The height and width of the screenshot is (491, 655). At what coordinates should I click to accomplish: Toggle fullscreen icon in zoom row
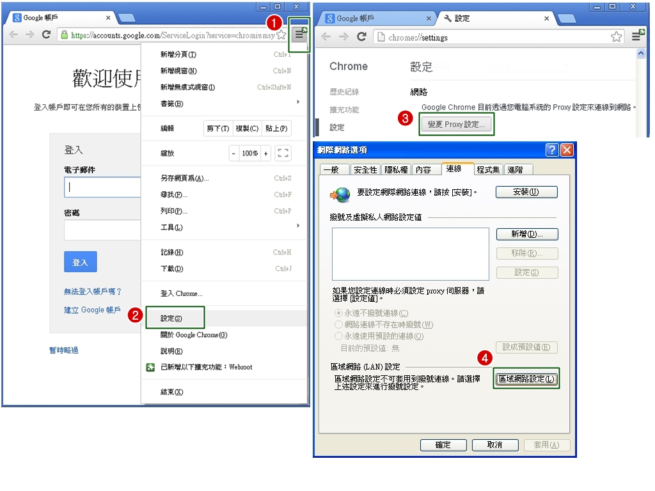[283, 153]
